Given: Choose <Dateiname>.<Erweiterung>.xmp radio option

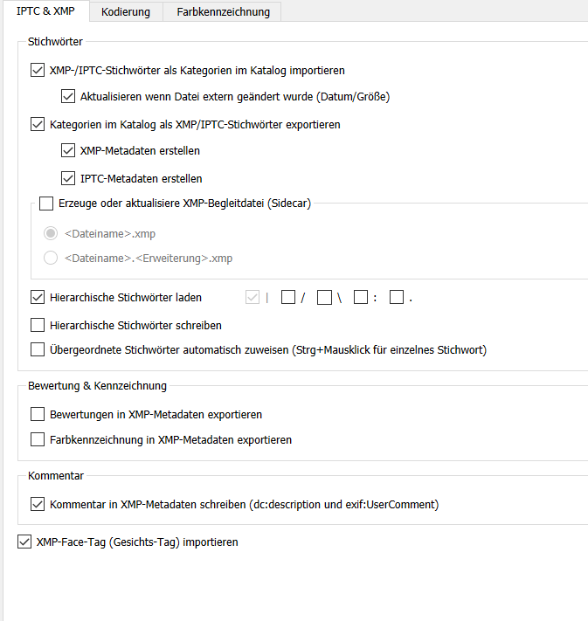Looking at the screenshot, I should [x=52, y=258].
